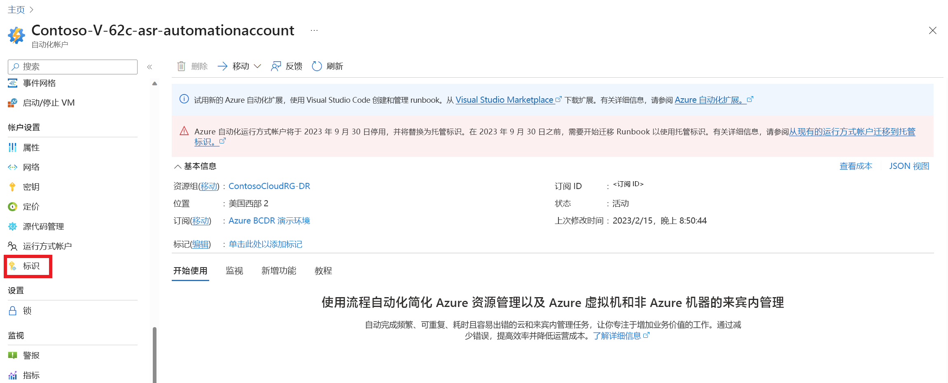Screen dimensions: 948x383
Task: Click 单击此处以添加标记
Action: (x=266, y=244)
